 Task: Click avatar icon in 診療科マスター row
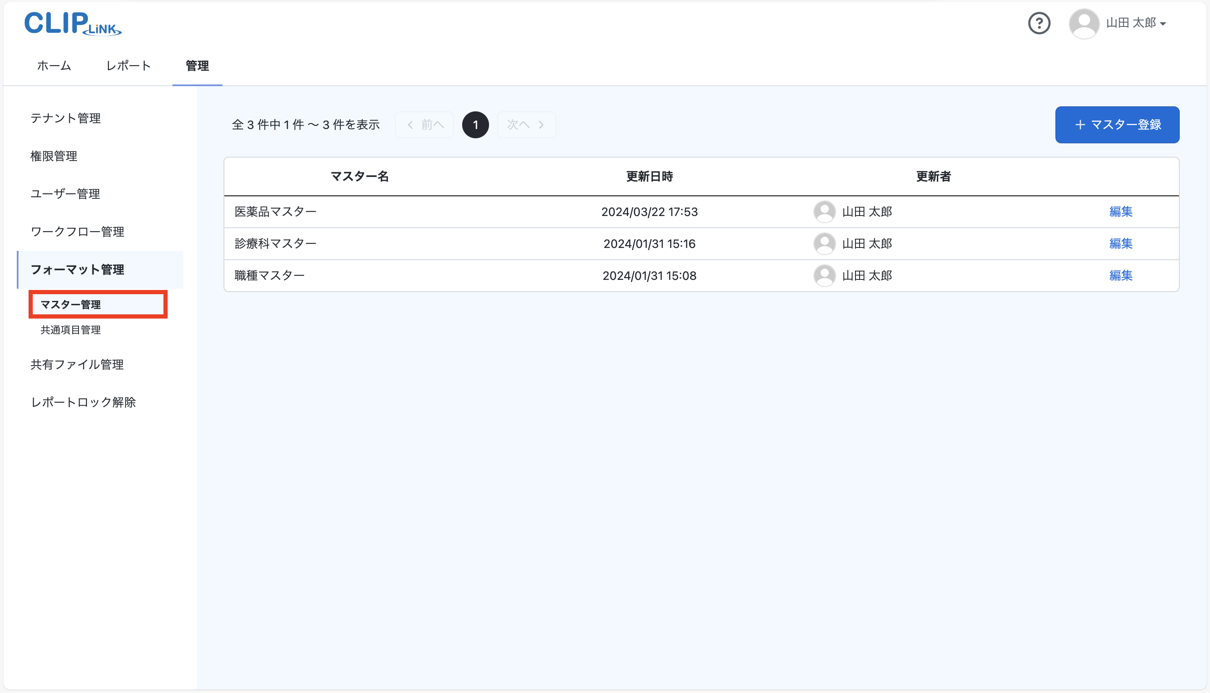coord(825,244)
